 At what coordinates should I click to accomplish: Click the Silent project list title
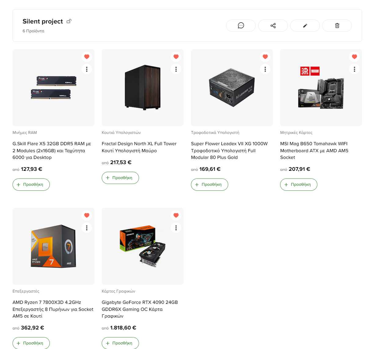click(43, 21)
